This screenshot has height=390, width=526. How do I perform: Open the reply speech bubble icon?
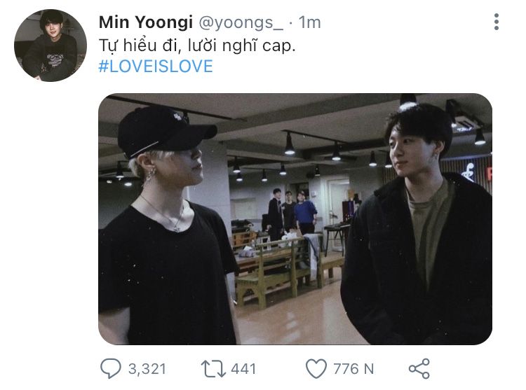pos(112,368)
